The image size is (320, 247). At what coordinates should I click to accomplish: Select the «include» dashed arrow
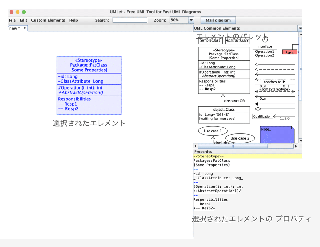point(213,140)
